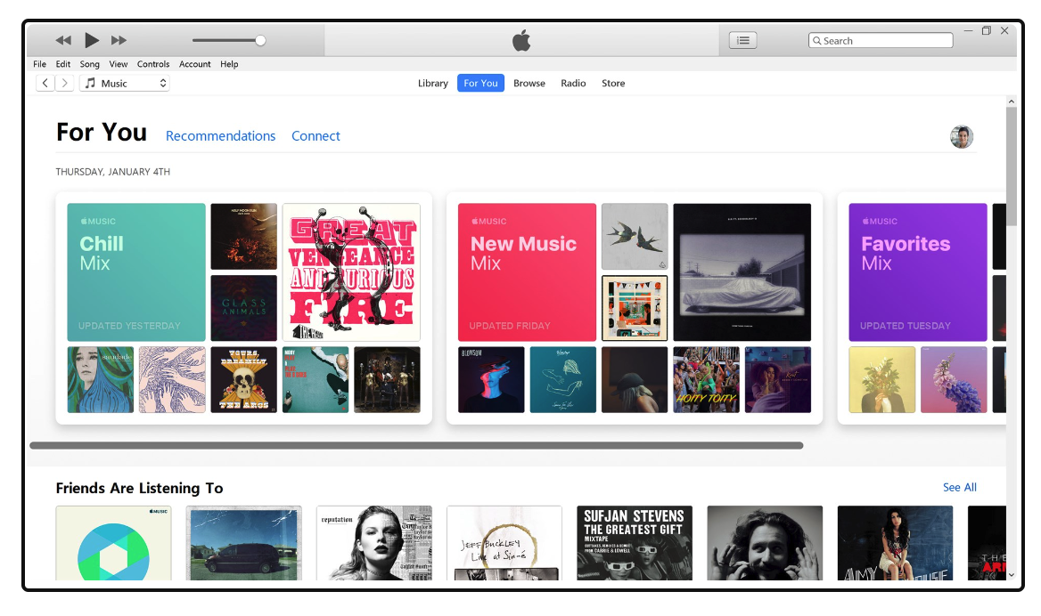This screenshot has height=616, width=1041.
Task: Open the Account menu
Action: tap(194, 64)
